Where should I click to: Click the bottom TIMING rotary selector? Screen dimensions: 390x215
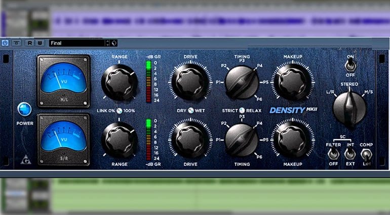point(242,140)
